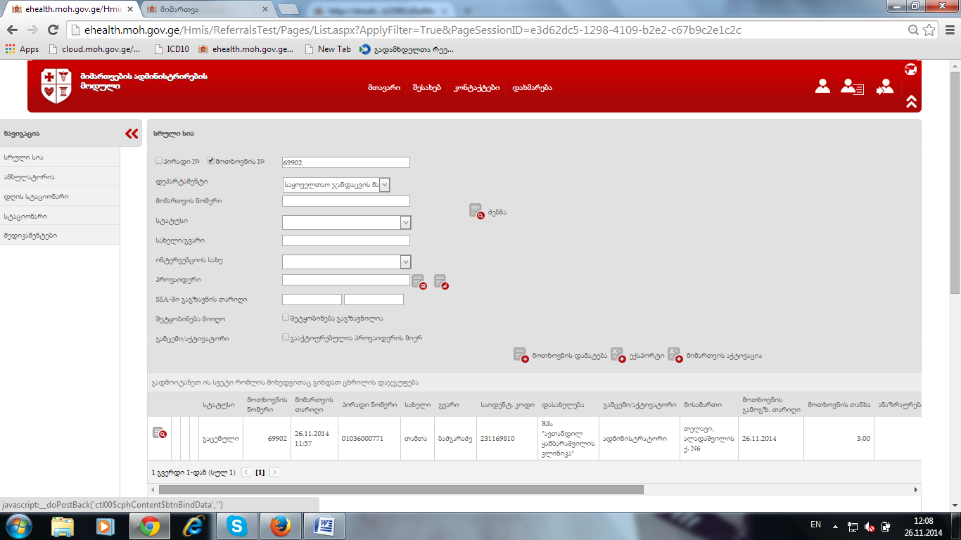This screenshot has height=540, width=961.
Task: Click the horizontal scrollbar under the results table
Action: (x=401, y=489)
